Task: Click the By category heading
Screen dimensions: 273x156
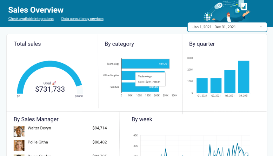Action: pos(119,44)
